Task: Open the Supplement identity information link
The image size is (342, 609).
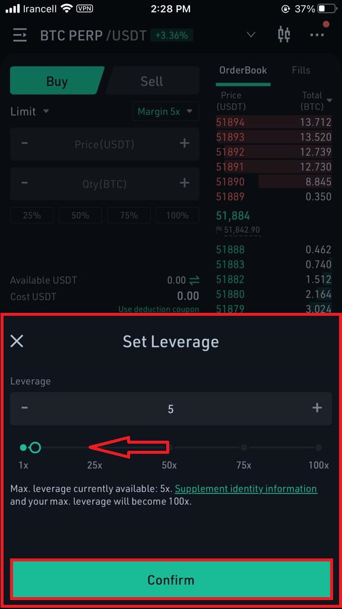Action: coord(246,489)
